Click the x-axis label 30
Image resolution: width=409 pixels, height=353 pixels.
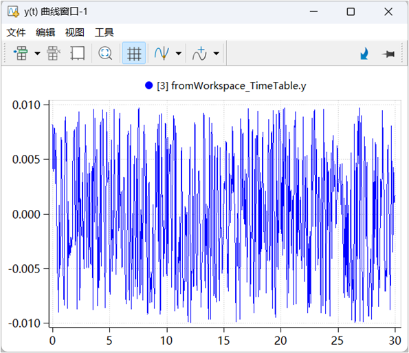click(x=395, y=341)
